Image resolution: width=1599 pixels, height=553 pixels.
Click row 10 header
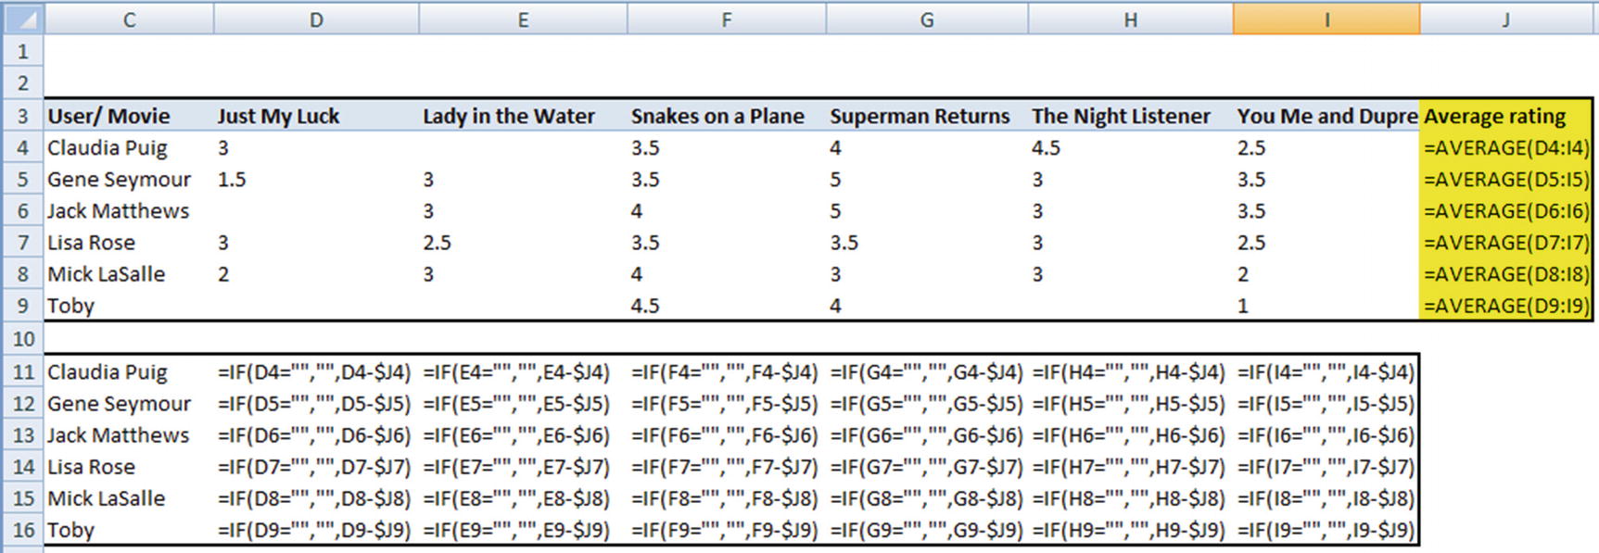(x=22, y=339)
